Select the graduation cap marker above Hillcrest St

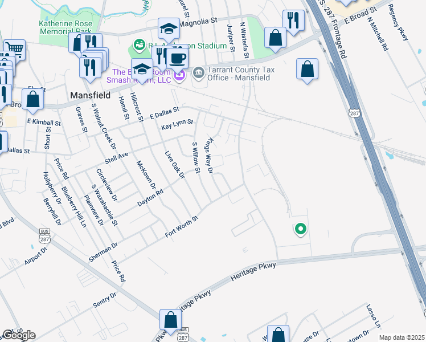(142, 70)
